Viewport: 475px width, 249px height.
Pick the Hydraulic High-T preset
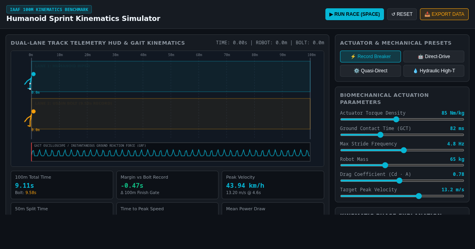tap(434, 71)
